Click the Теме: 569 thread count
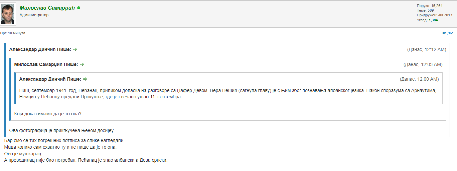 tap(425, 10)
